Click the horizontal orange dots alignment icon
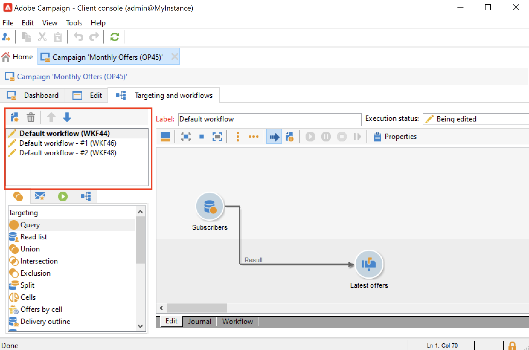The width and height of the screenshot is (529, 350). tap(254, 137)
